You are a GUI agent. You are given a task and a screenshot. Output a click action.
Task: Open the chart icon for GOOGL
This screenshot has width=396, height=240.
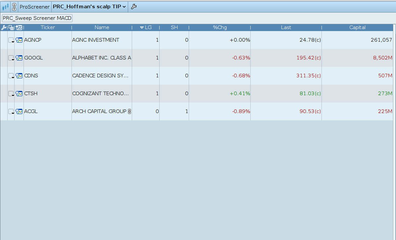[19, 58]
